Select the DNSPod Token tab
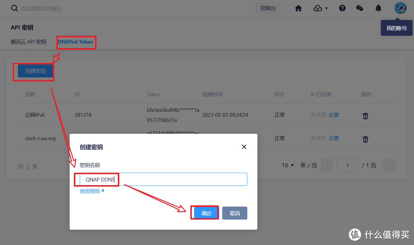 pos(76,42)
